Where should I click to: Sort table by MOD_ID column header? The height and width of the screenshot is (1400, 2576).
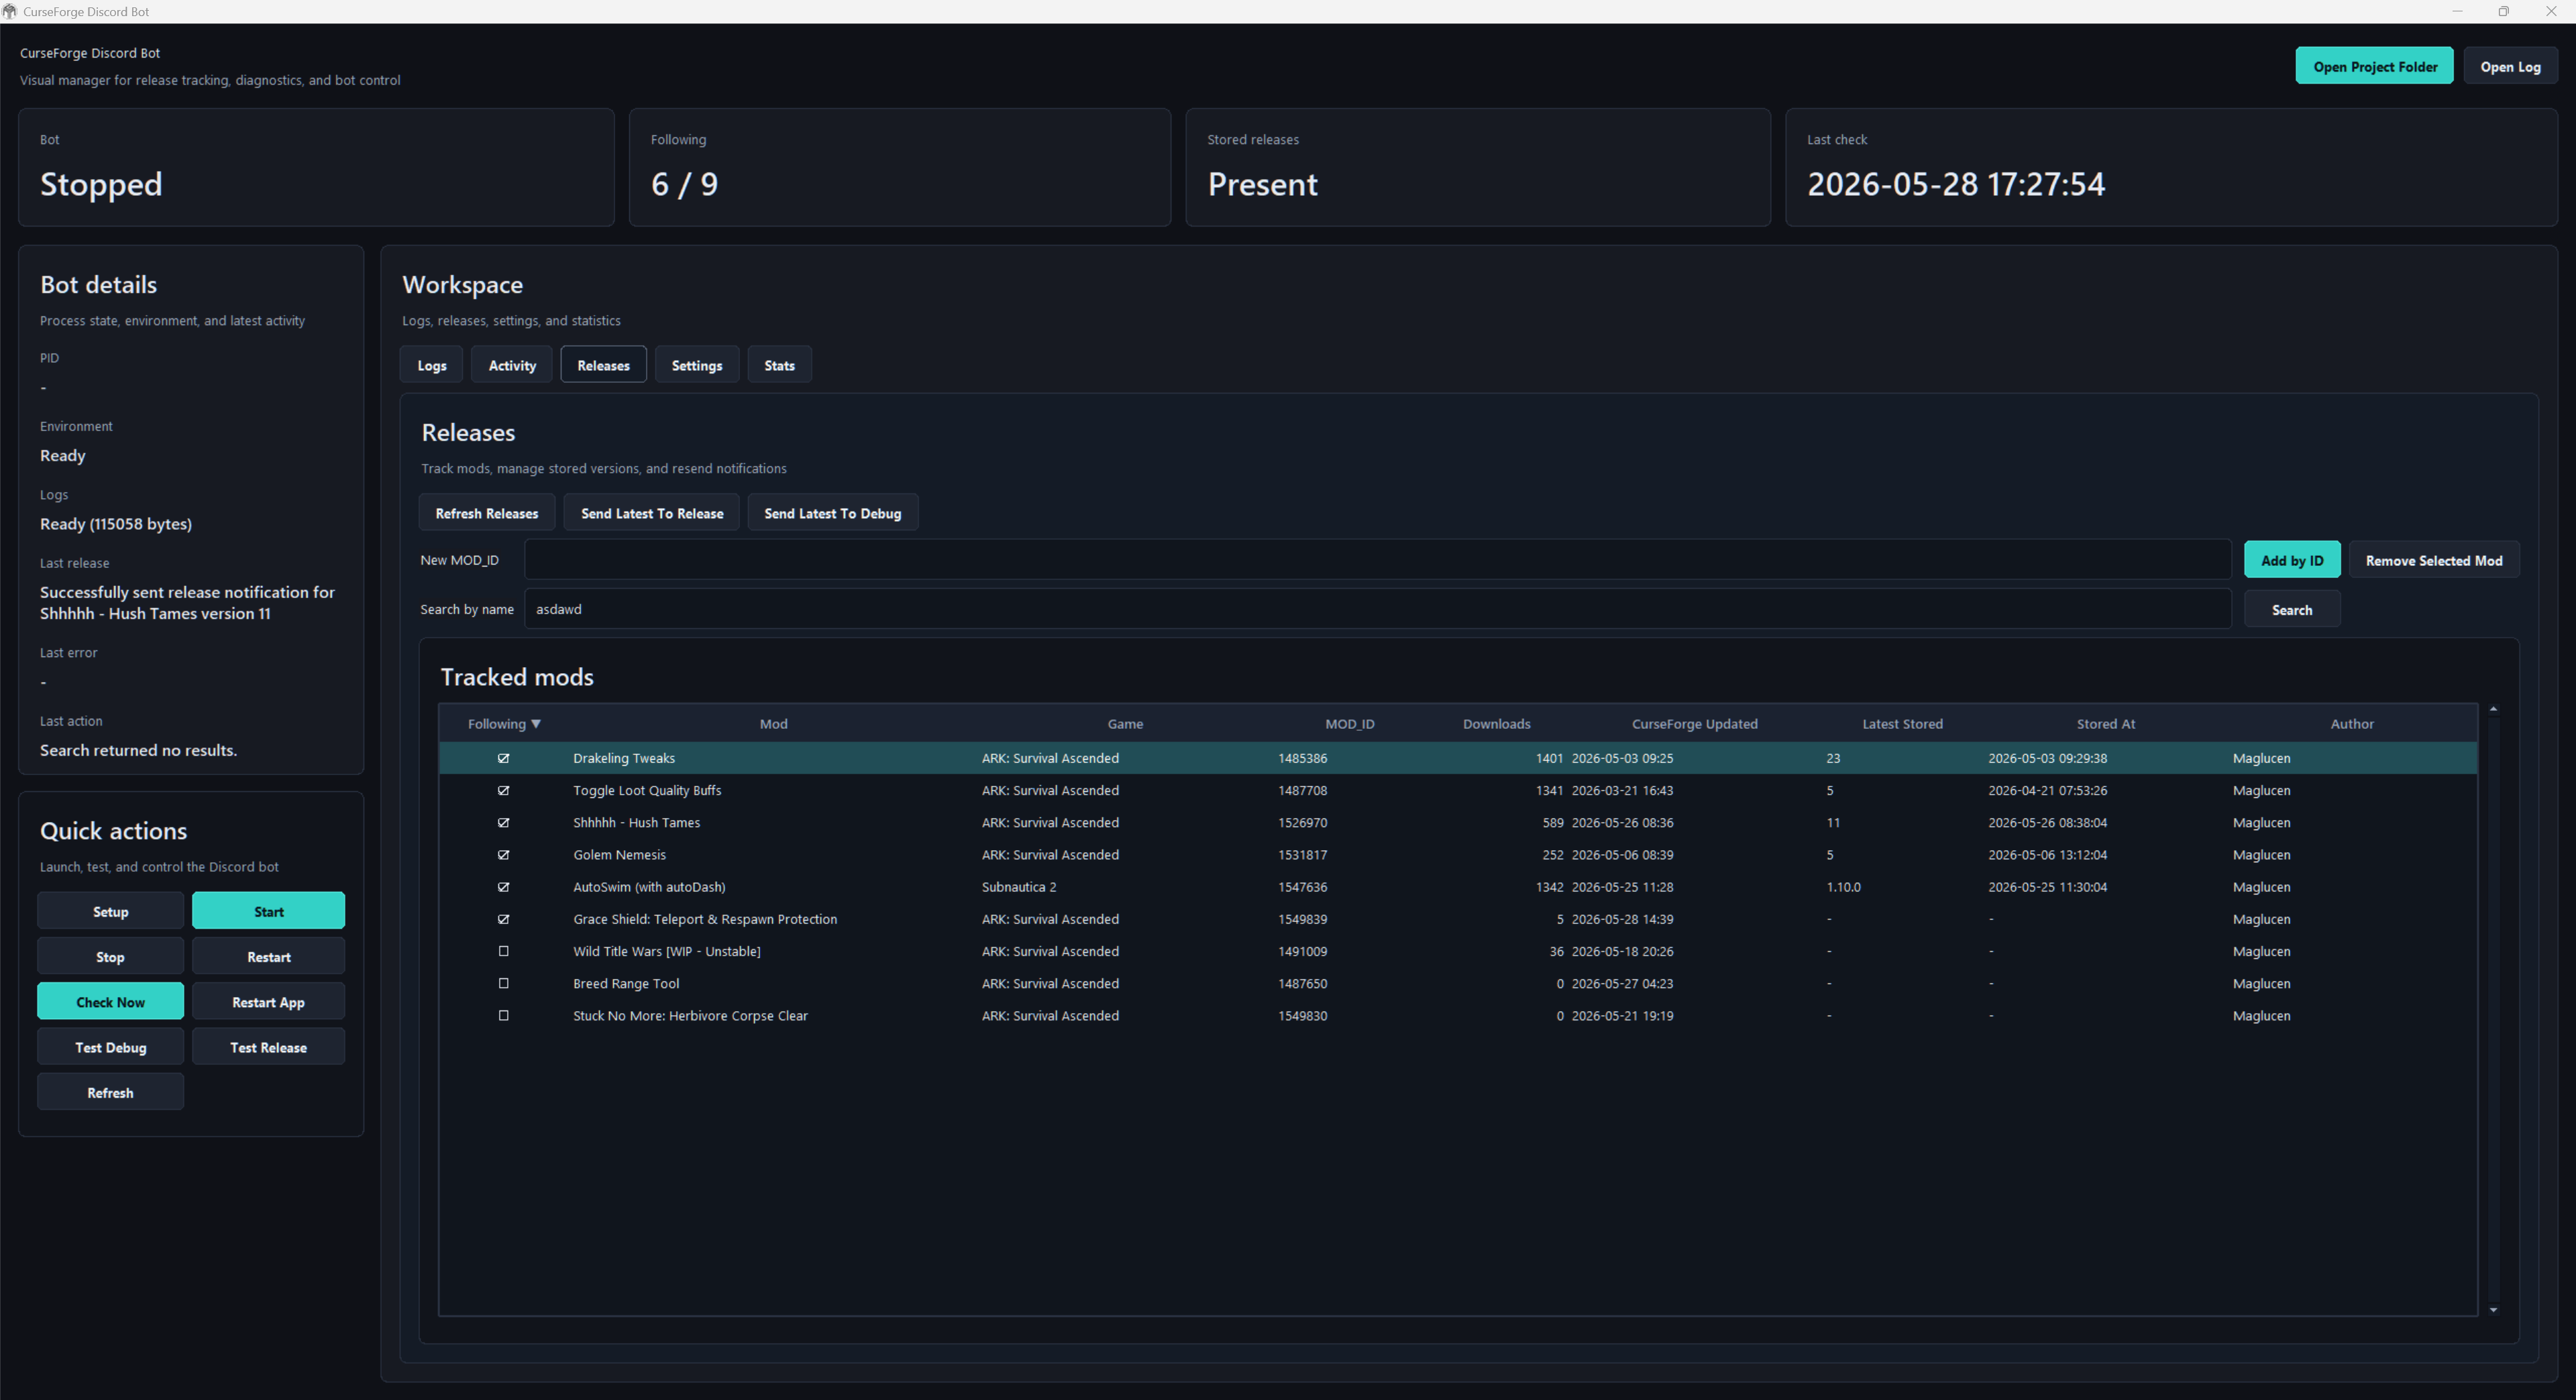pos(1349,723)
